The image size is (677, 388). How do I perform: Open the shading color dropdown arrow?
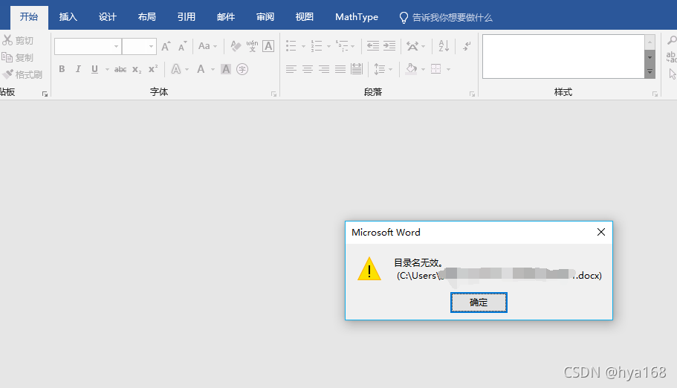click(423, 70)
